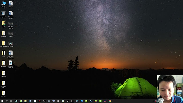Launch Microsoft Word from the taskbar

pyautogui.click(x=30, y=101)
